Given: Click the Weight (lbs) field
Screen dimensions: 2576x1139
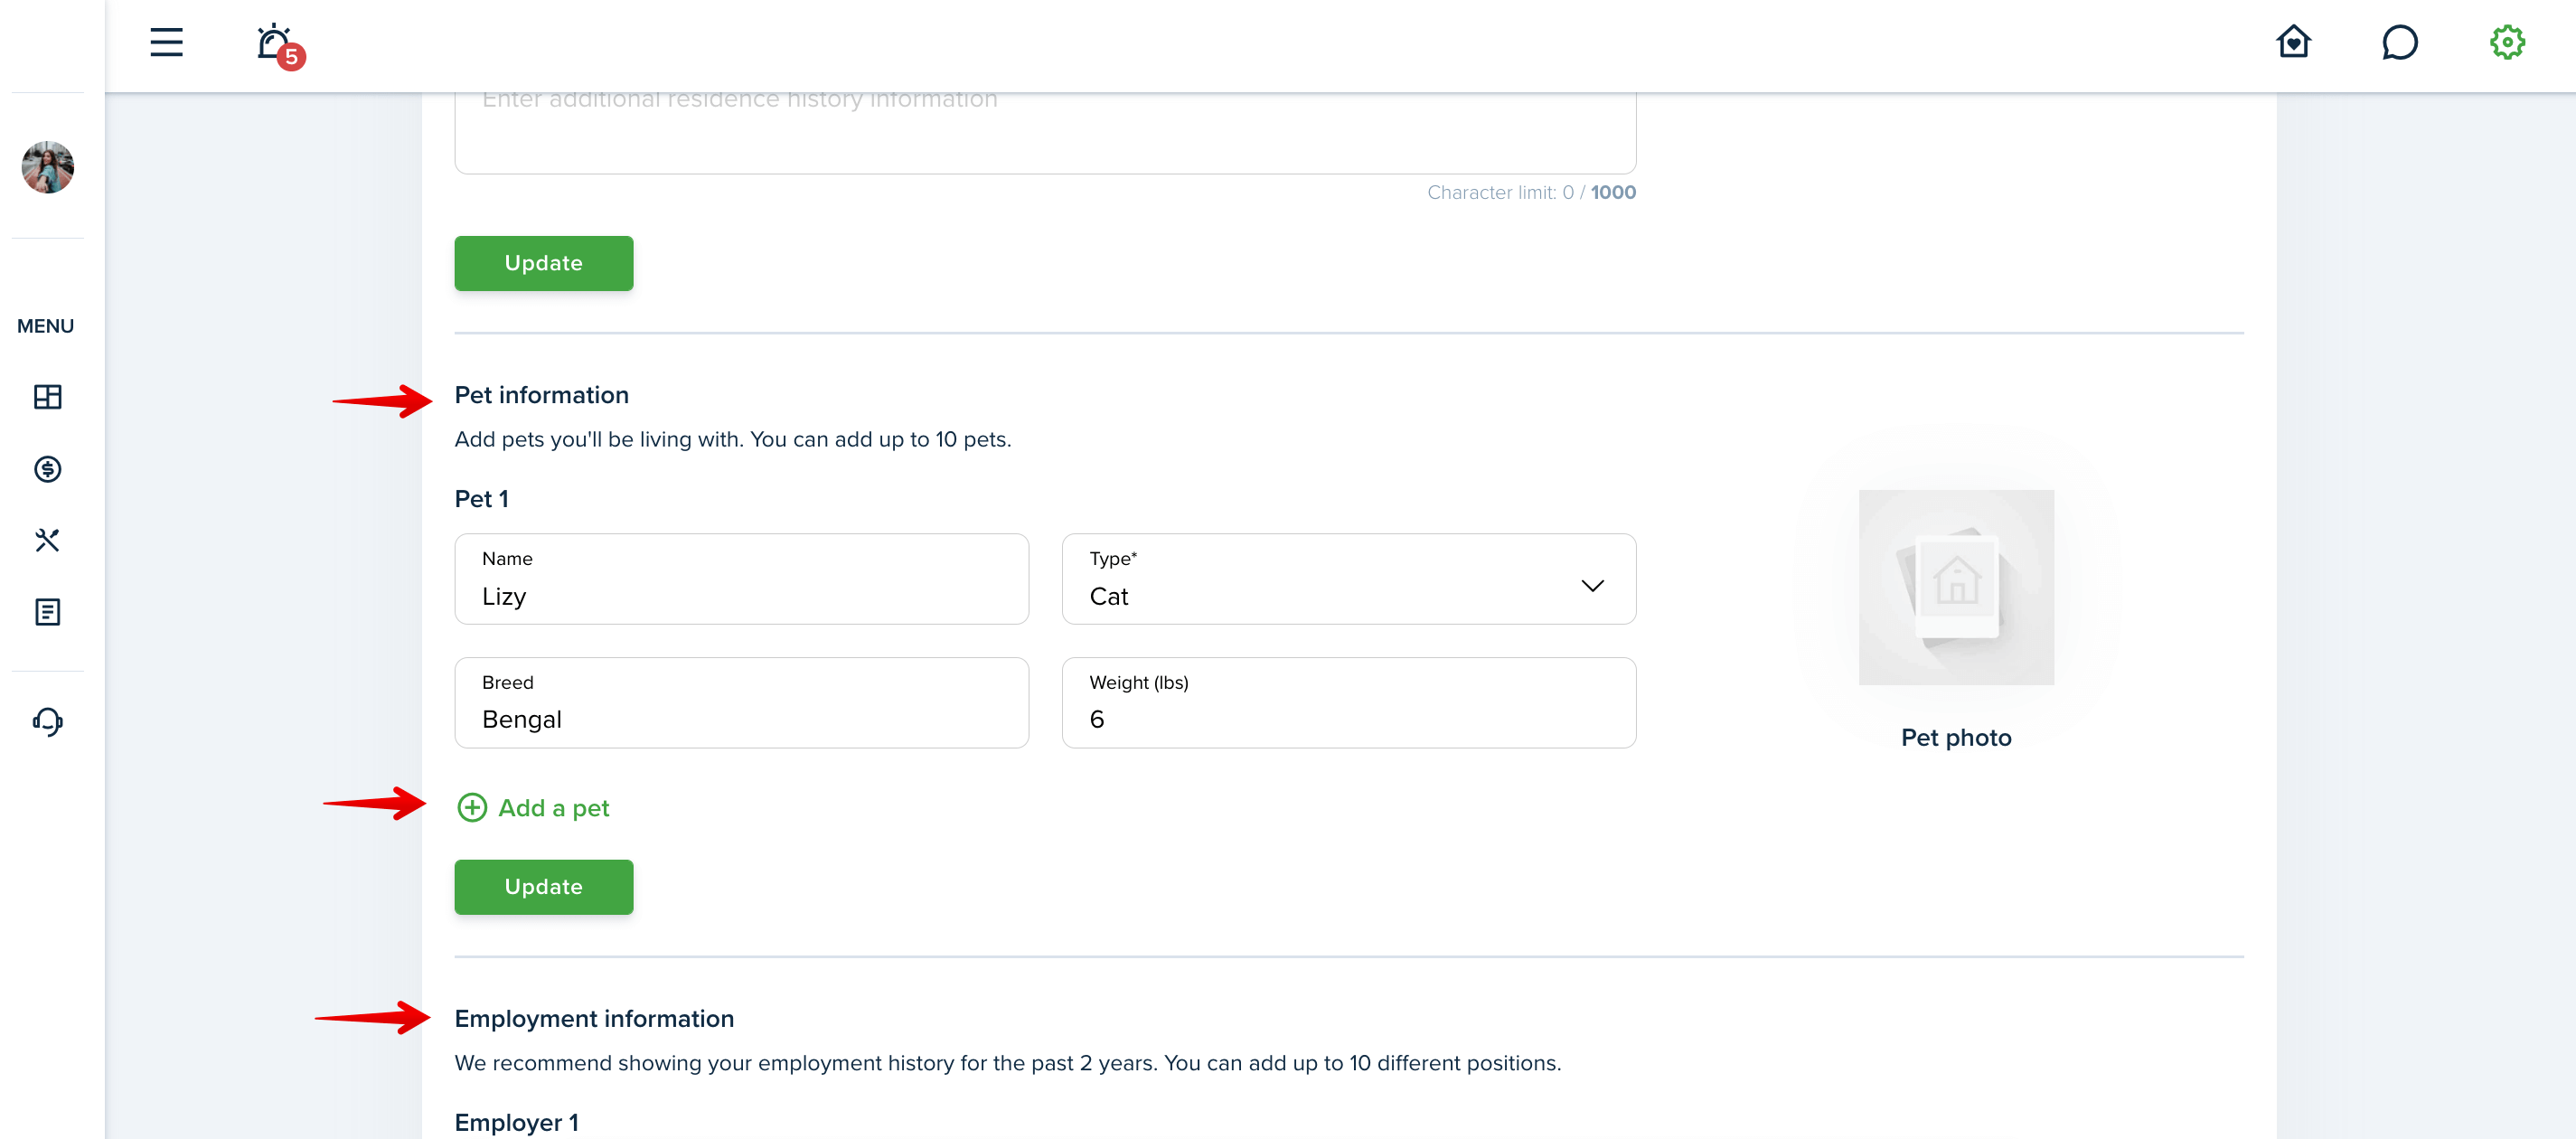Looking at the screenshot, I should coord(1348,703).
